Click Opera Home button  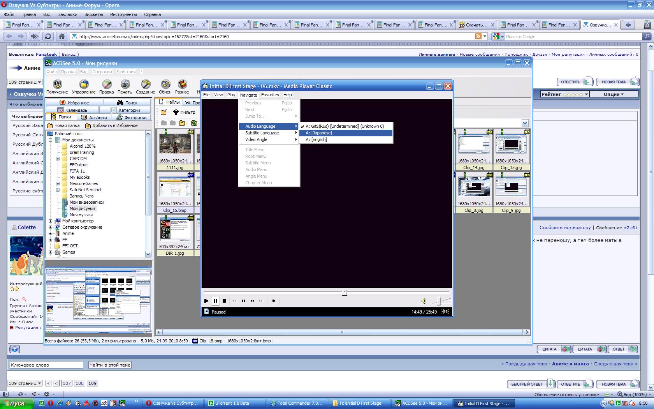point(61,36)
